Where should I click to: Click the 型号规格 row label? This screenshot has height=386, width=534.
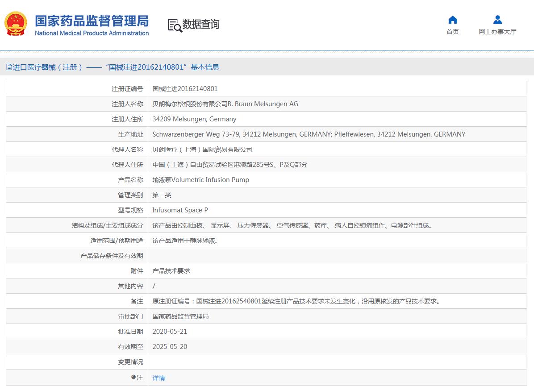click(130, 210)
